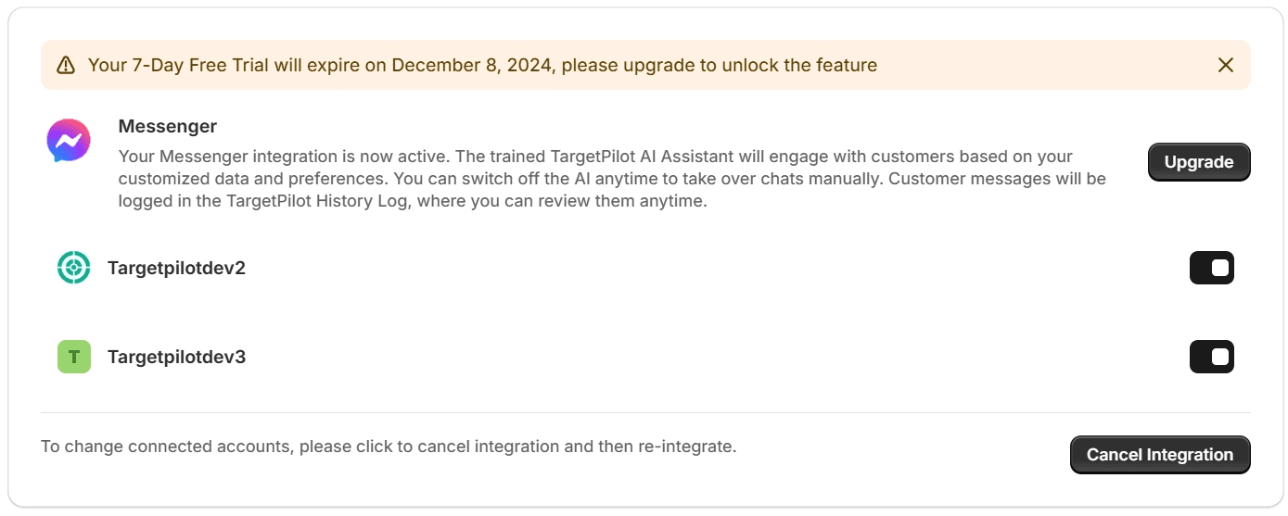
Task: Click the Cancel Integration button
Action: [x=1160, y=455]
